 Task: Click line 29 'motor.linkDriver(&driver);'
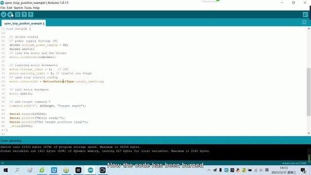(x=33, y=57)
